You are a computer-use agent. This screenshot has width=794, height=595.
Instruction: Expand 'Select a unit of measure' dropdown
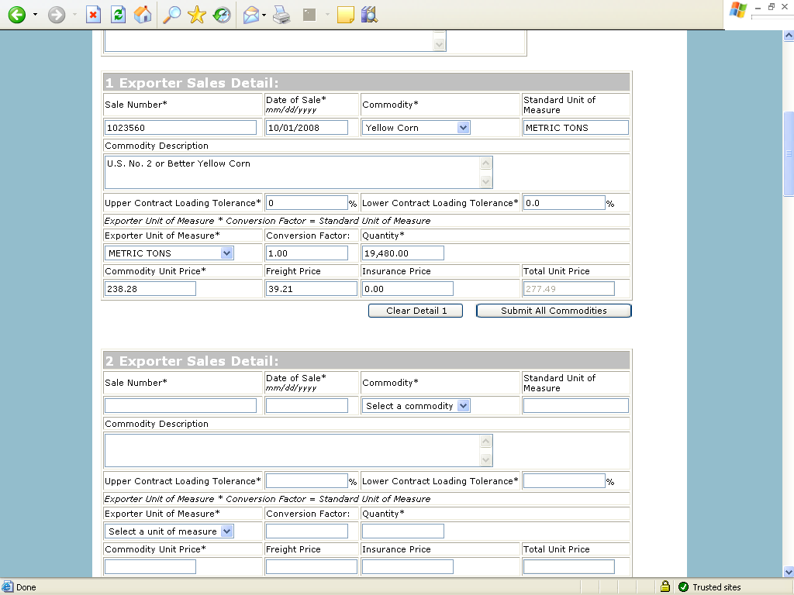pyautogui.click(x=226, y=531)
